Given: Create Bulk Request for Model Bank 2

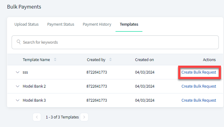Looking at the screenshot, I should click(x=199, y=86).
